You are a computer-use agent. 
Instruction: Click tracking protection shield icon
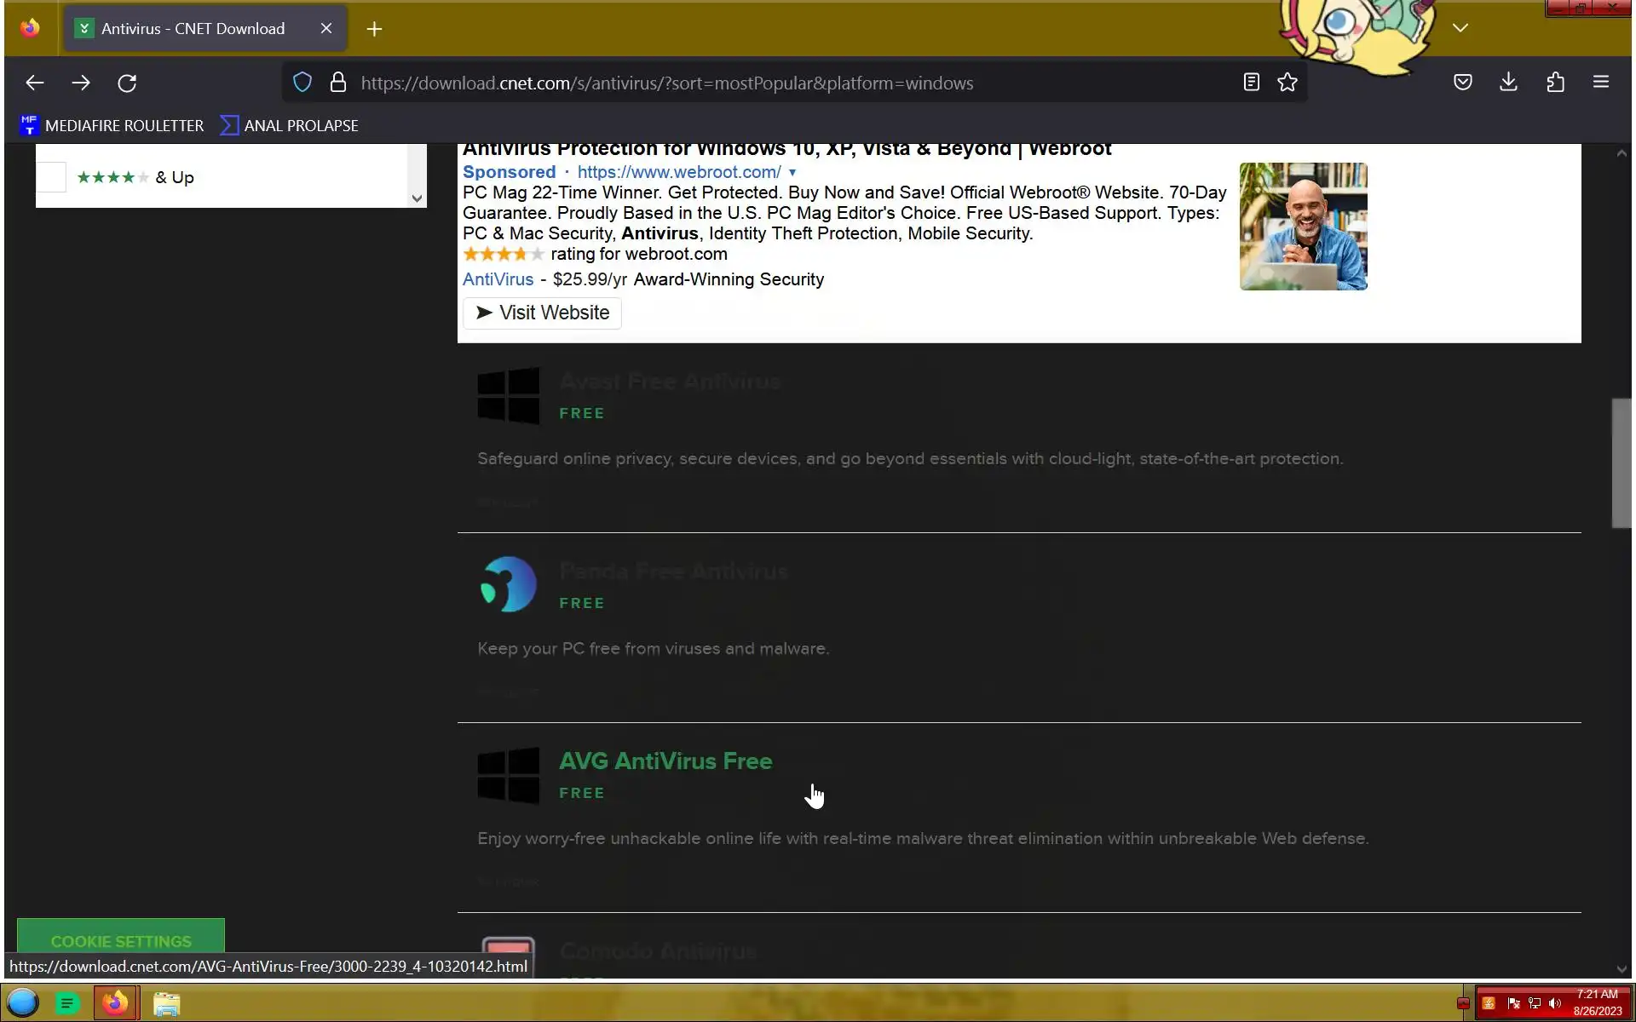point(302,83)
